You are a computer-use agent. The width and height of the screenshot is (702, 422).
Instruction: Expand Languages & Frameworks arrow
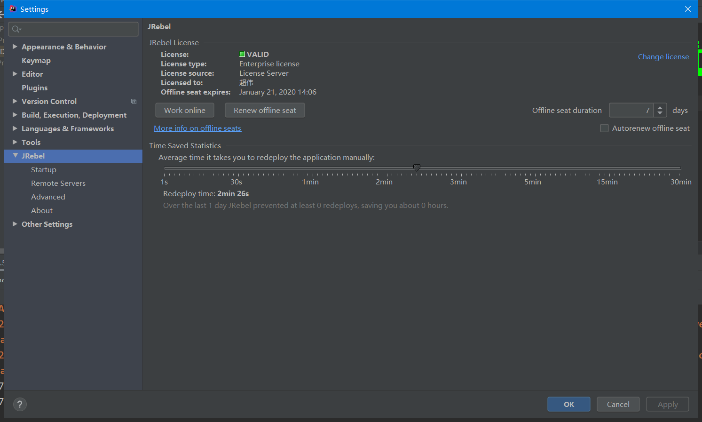coord(15,128)
